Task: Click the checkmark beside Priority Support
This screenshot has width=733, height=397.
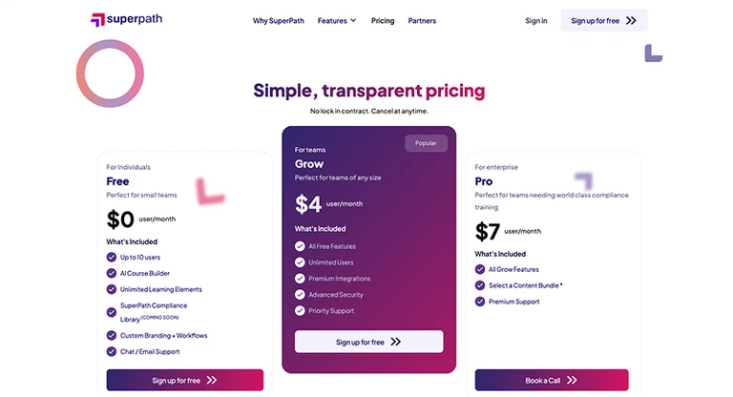Action: [x=300, y=311]
